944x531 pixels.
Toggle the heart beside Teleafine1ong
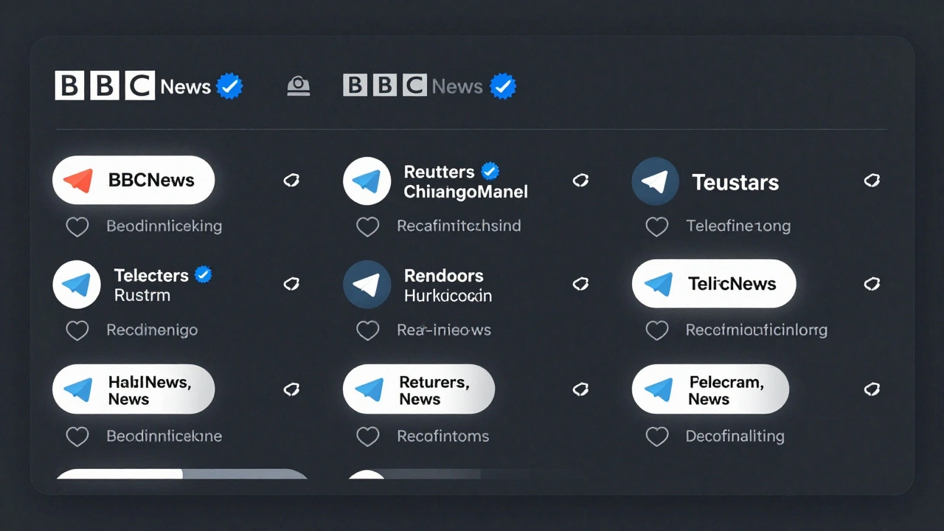click(x=657, y=226)
